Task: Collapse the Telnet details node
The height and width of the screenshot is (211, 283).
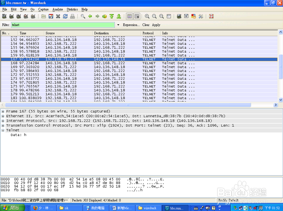Action: click(x=3, y=130)
